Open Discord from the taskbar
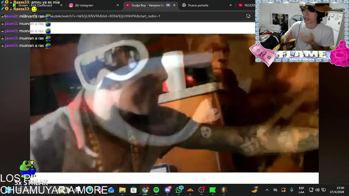The width and height of the screenshot is (349, 196). [168, 190]
